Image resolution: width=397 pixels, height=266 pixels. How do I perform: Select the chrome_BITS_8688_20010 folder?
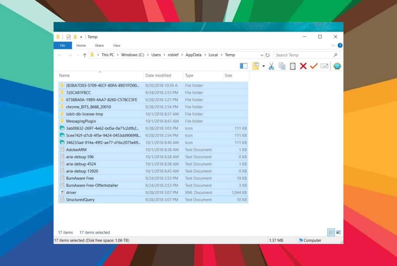[x=153, y=107]
